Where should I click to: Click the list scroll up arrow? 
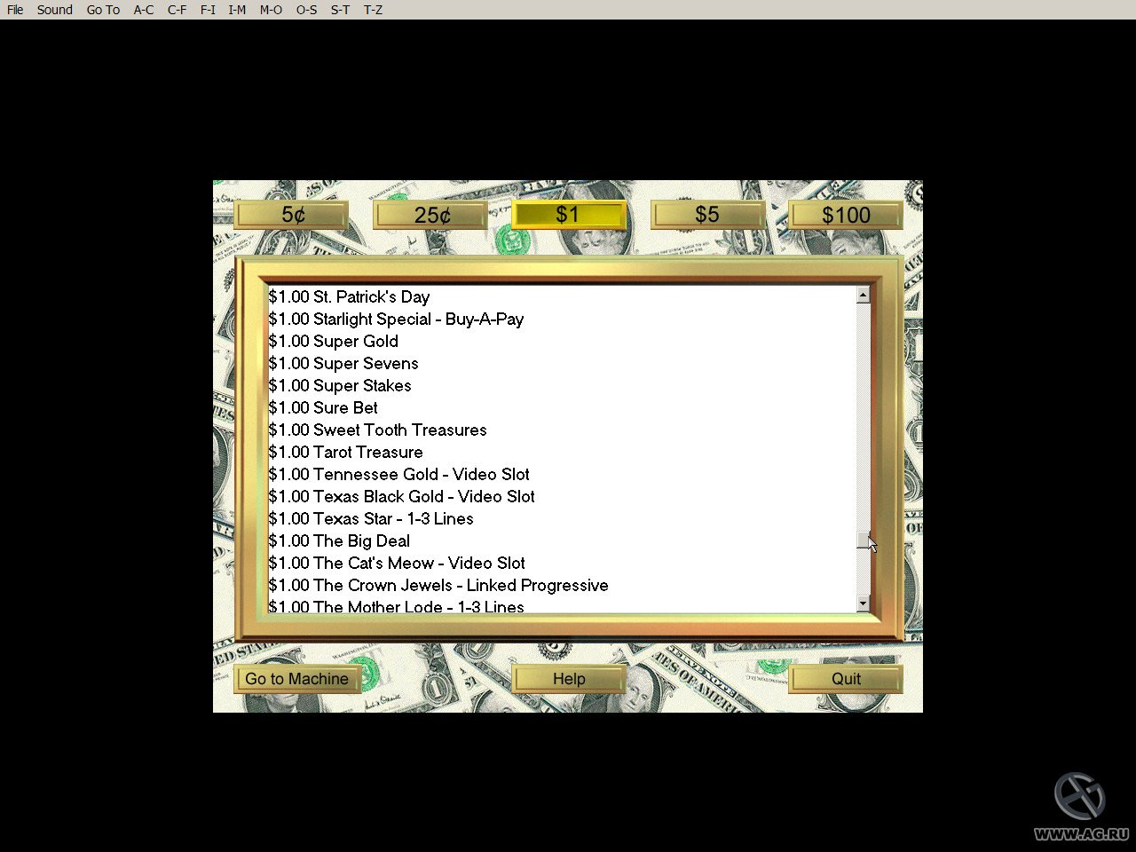pyautogui.click(x=863, y=295)
